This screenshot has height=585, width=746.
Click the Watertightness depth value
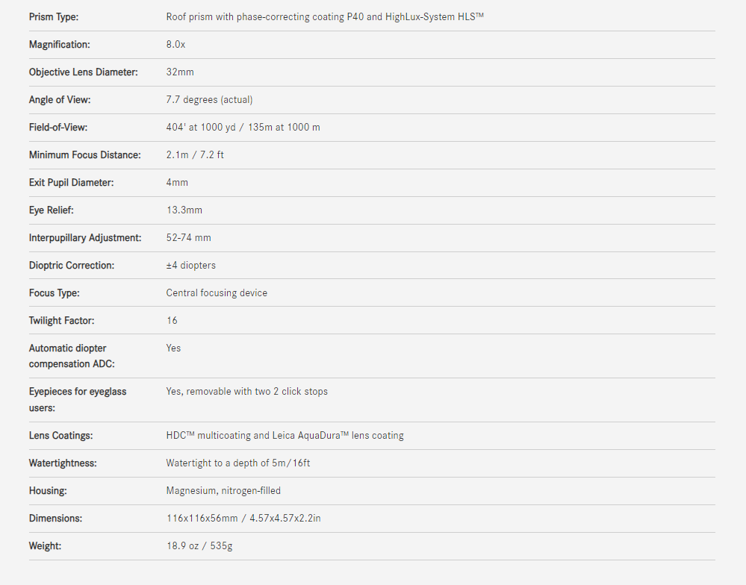click(237, 463)
